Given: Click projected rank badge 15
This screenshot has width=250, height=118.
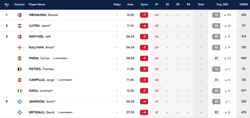Looking at the screenshot, I should click(216, 15).
